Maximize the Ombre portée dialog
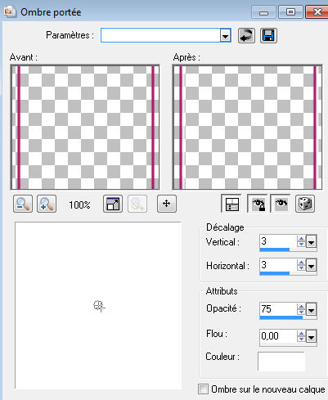The height and width of the screenshot is (400, 328). (x=290, y=12)
